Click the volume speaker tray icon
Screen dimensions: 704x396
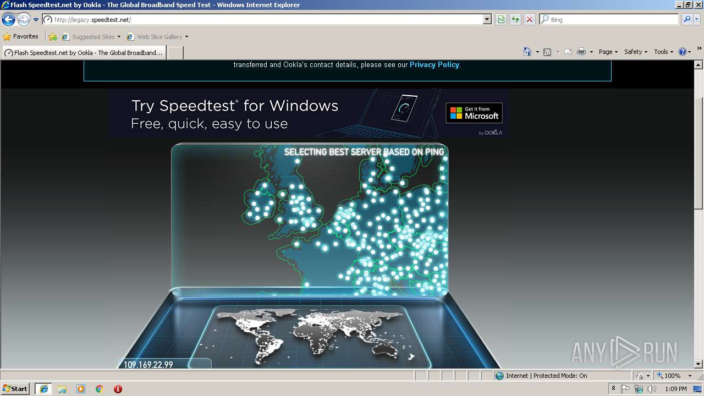(652, 389)
